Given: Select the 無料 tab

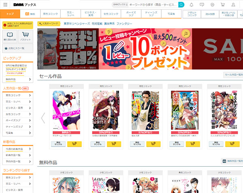Looking at the screenshot, I should [30, 14].
